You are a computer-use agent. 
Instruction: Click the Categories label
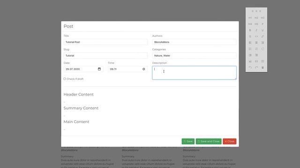point(159,49)
